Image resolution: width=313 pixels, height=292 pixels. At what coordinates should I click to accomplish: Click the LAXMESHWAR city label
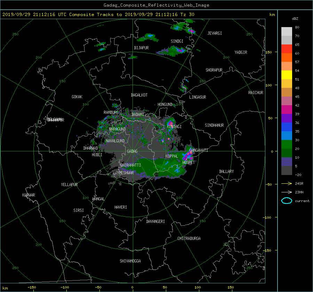pyautogui.click(x=123, y=173)
